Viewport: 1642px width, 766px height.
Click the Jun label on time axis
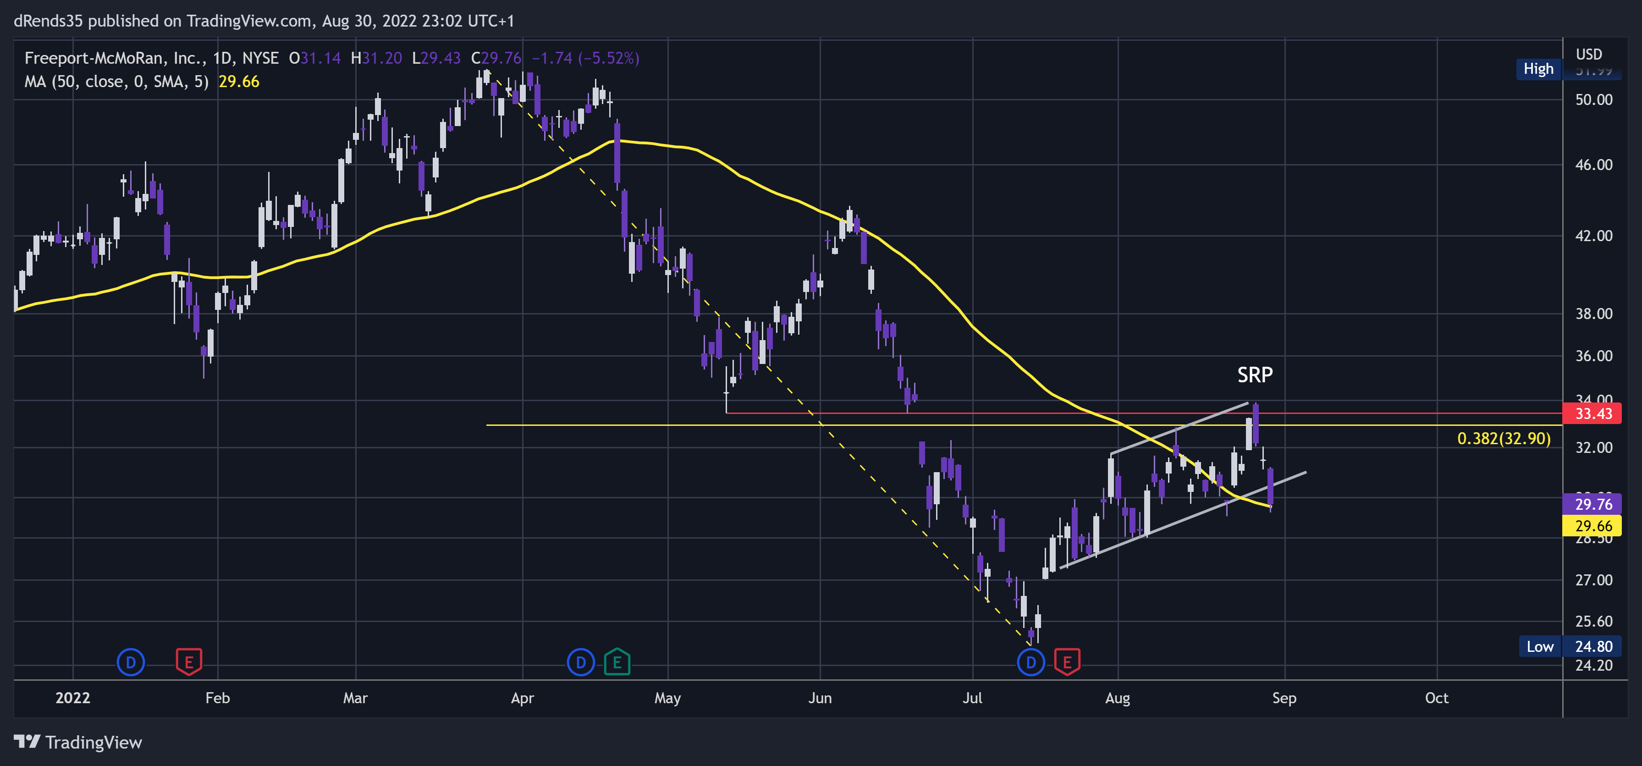[x=820, y=698]
